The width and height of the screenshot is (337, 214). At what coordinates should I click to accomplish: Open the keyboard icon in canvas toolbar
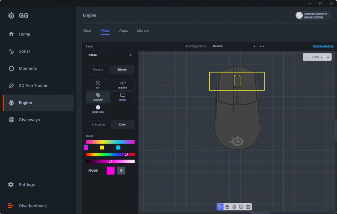click(248, 207)
